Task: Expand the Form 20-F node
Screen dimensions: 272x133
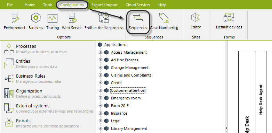Action: click(100, 106)
